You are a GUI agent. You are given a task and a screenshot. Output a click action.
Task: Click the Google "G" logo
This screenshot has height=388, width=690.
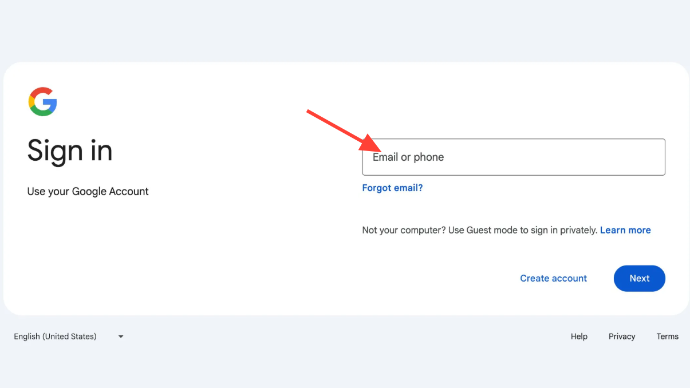(42, 102)
